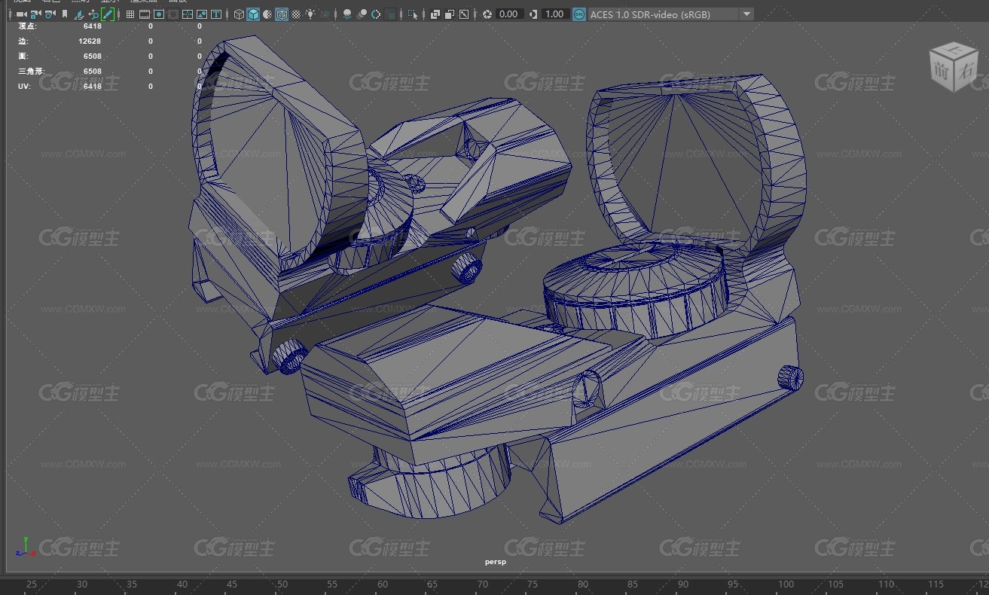Toggle the Shadows icon
The image size is (989, 595).
pos(325,14)
